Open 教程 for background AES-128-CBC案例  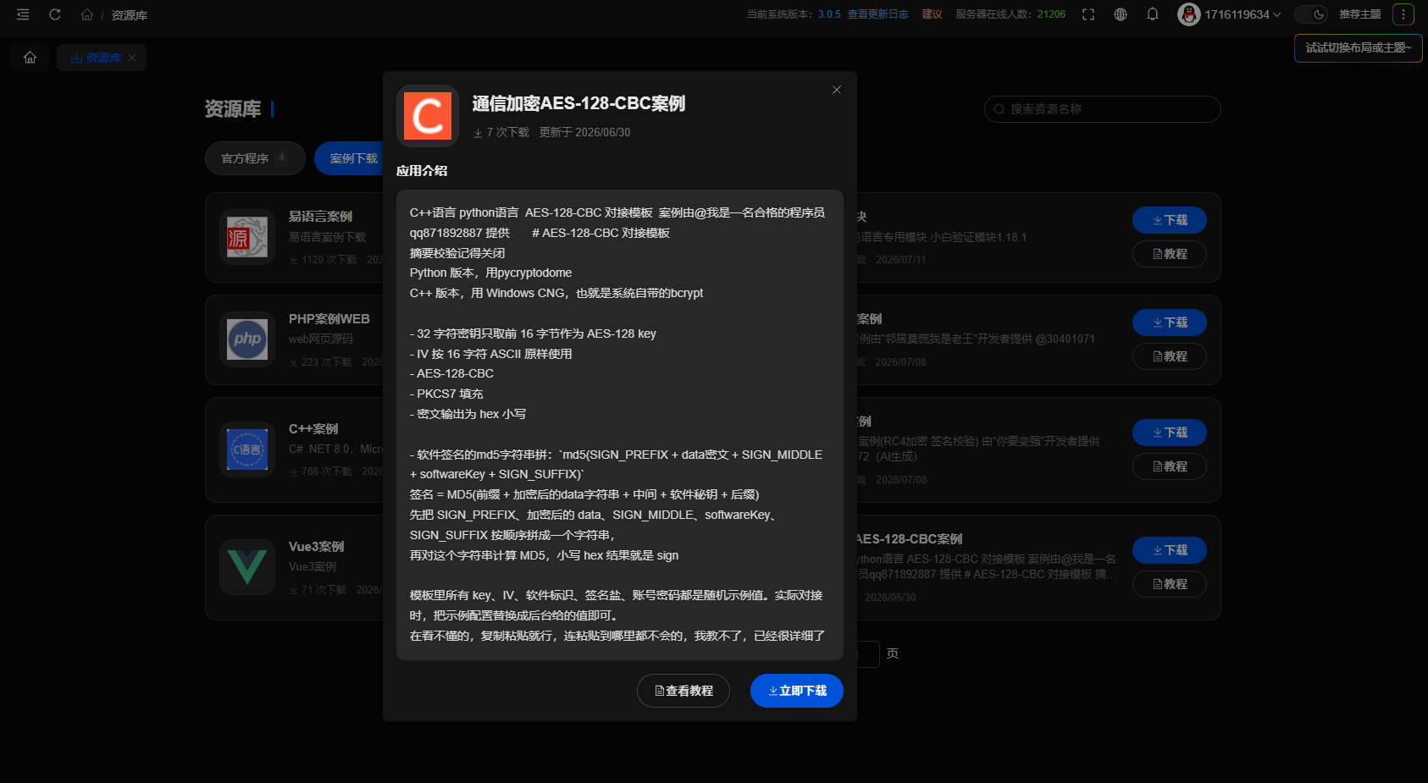coord(1170,584)
